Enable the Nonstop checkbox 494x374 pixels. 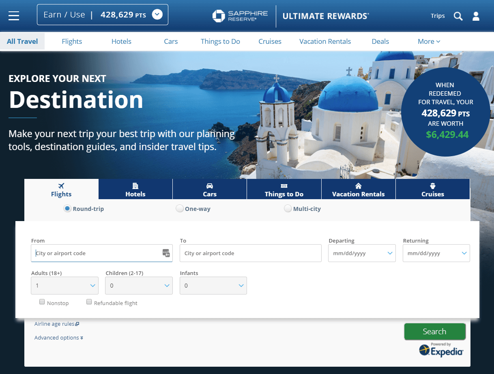tap(42, 302)
